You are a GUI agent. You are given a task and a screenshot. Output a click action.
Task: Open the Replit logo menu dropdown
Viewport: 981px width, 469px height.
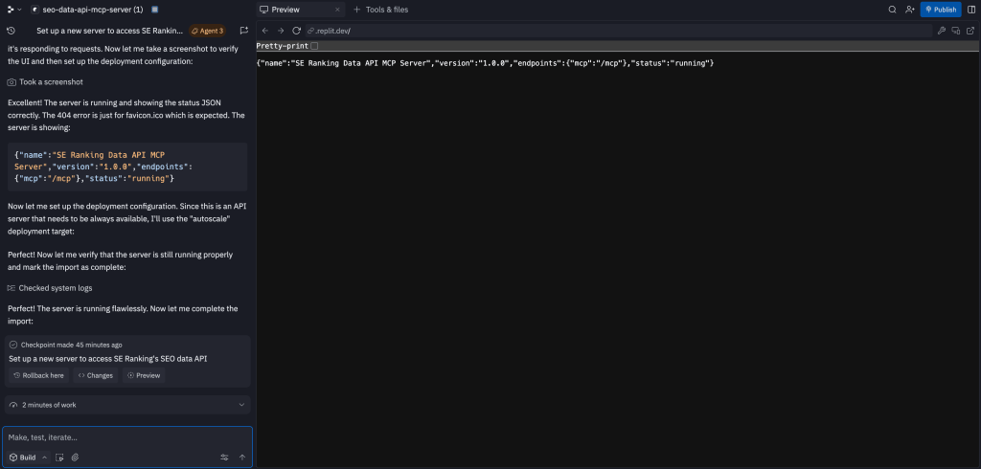pos(12,10)
